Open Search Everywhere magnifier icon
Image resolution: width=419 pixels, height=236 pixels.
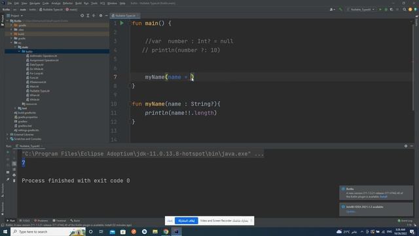tap(405, 9)
